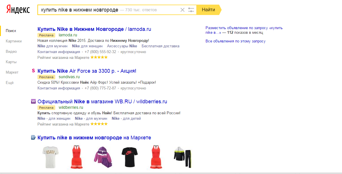Screen dimensions: 342x174
Task: Select the Поиск tab in sidebar
Action: (11, 31)
